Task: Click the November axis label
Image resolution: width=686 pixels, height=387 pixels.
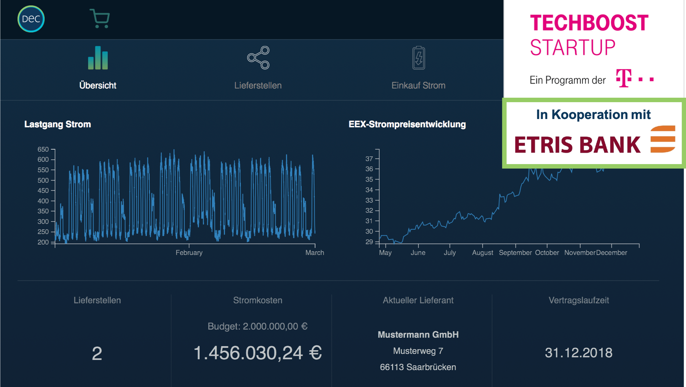Action: click(x=580, y=252)
